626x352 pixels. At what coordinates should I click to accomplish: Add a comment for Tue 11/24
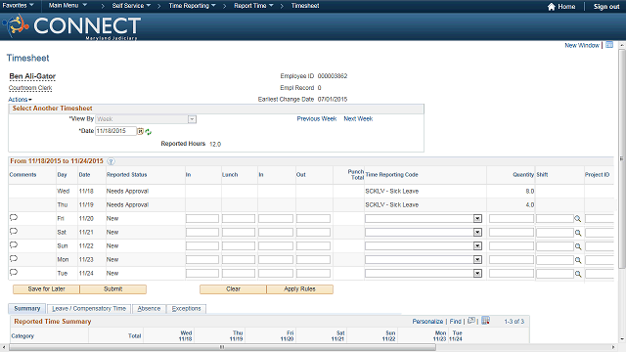click(x=14, y=272)
